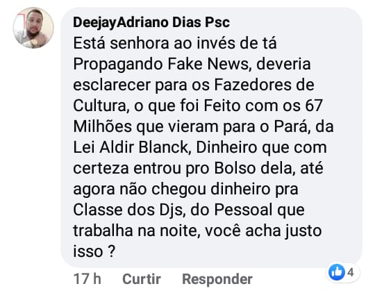Select the comment bubble background
Screen dimensions: 375x293
coord(211,137)
